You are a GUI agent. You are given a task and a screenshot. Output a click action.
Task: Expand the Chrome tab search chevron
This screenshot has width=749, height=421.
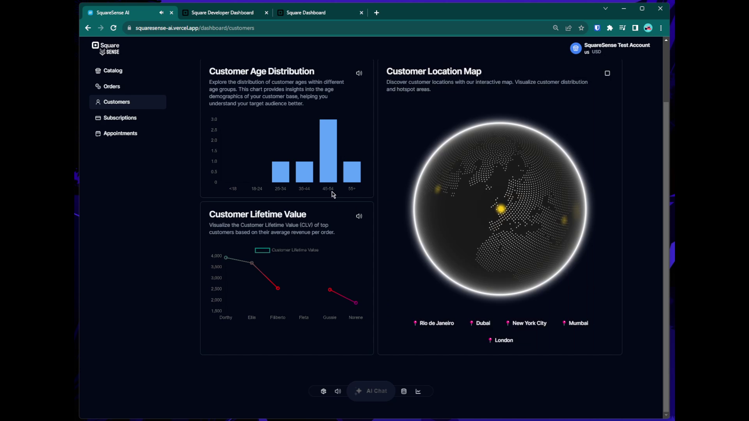coord(605,9)
